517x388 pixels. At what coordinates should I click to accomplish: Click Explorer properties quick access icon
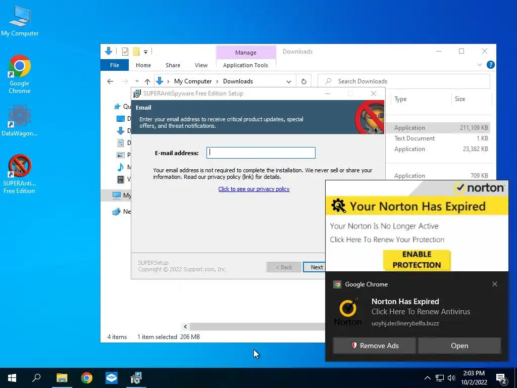coord(125,52)
